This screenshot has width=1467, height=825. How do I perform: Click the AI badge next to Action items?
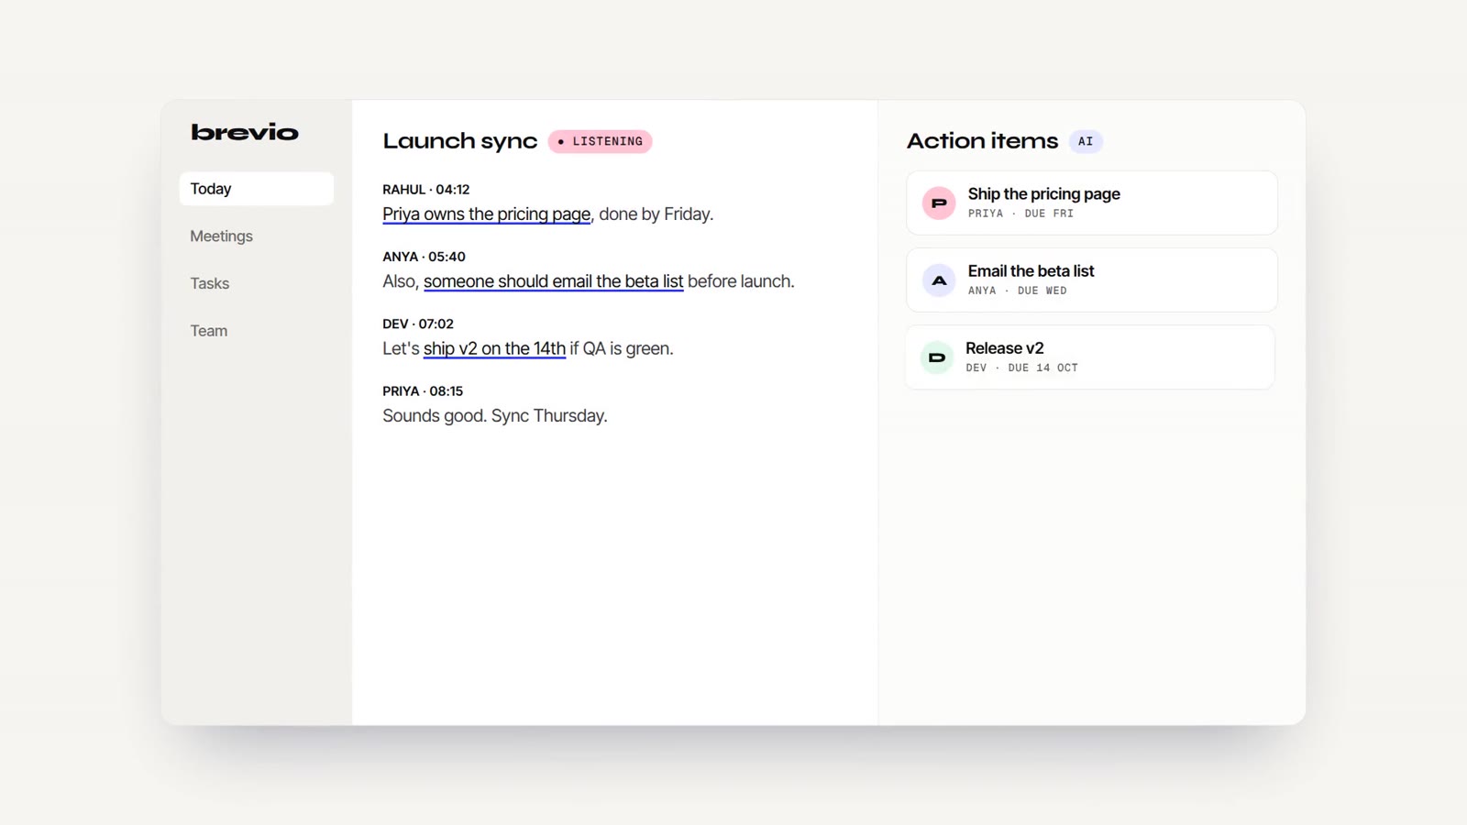(1086, 141)
